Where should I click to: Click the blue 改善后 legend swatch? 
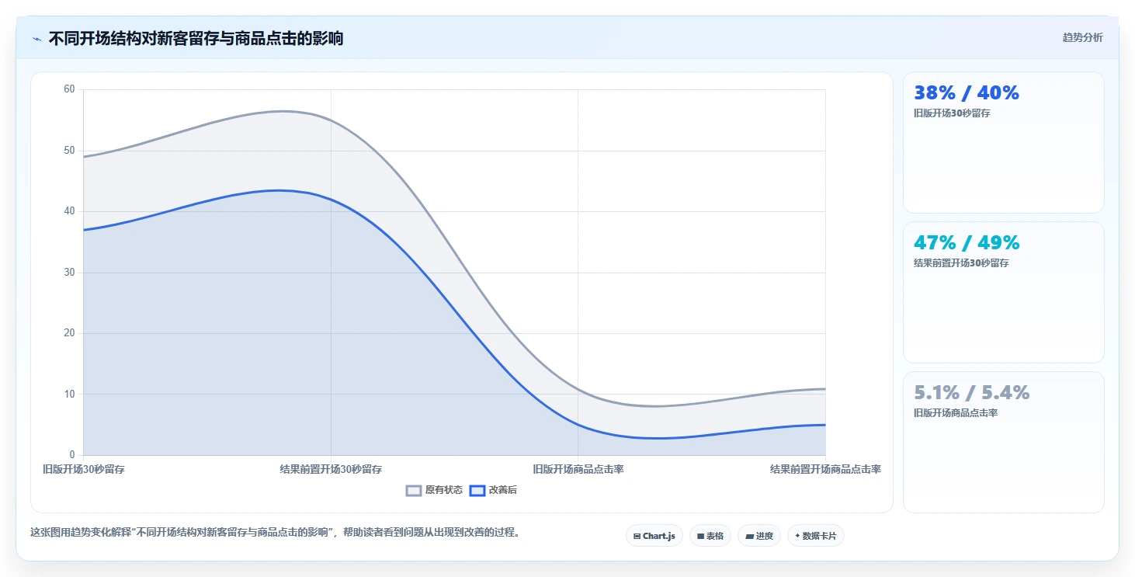pyautogui.click(x=477, y=490)
